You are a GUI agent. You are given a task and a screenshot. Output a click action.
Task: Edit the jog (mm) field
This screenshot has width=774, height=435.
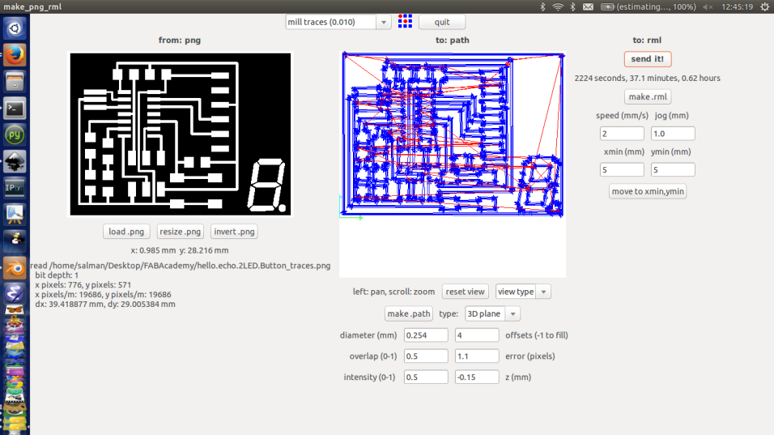tap(672, 134)
